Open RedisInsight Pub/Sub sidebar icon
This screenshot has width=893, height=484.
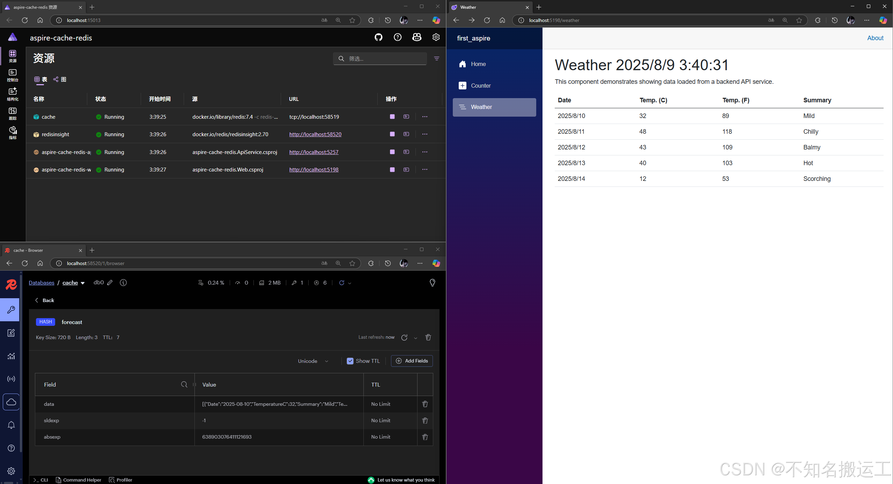(11, 379)
